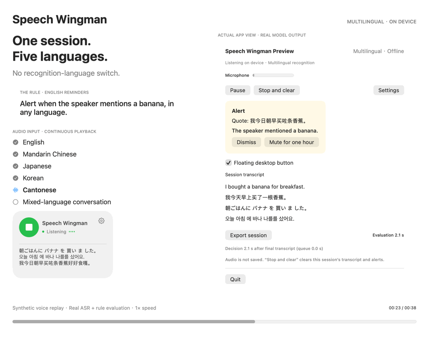Click the 'Speech Wingman' name in floating widget
The width and height of the screenshot is (429, 338).
coord(65,223)
